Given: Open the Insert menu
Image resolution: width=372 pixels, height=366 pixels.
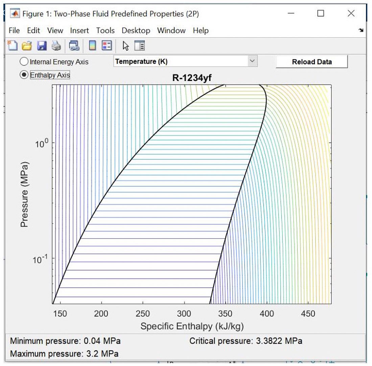Looking at the screenshot, I should 79,31.
